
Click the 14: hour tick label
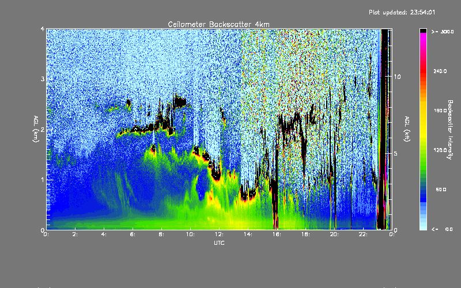point(248,234)
